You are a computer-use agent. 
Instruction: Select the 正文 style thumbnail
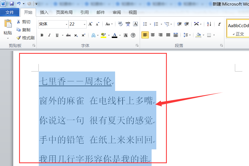(x=238, y=29)
